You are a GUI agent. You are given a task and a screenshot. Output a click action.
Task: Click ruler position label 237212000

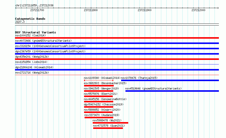(198, 10)
